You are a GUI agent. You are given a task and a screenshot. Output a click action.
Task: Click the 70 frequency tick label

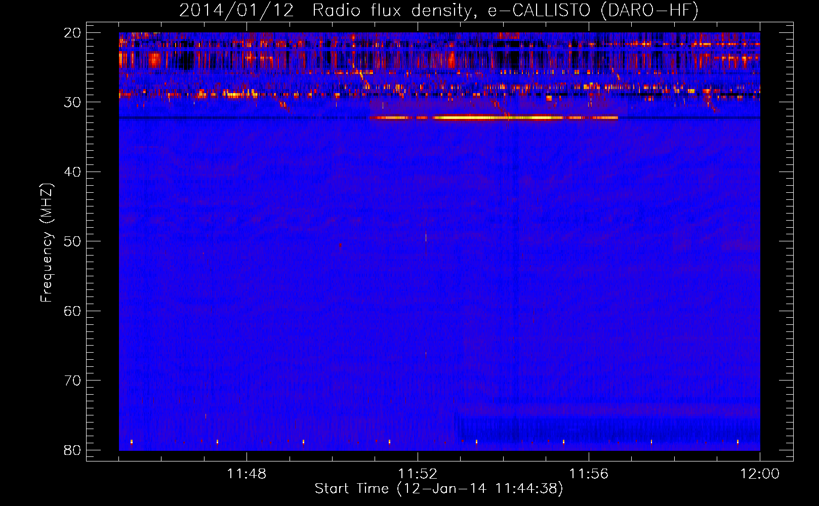click(73, 381)
